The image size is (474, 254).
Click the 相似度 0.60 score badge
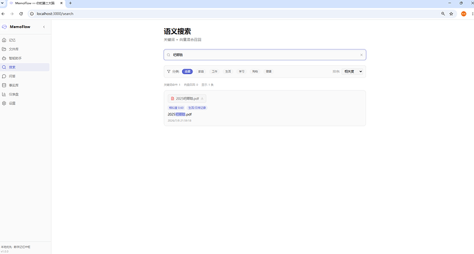177,108
